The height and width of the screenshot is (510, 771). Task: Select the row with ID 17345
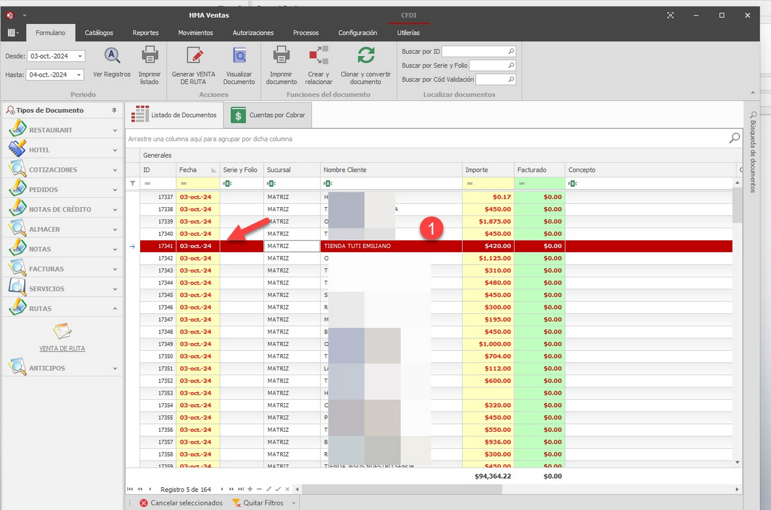coord(436,295)
